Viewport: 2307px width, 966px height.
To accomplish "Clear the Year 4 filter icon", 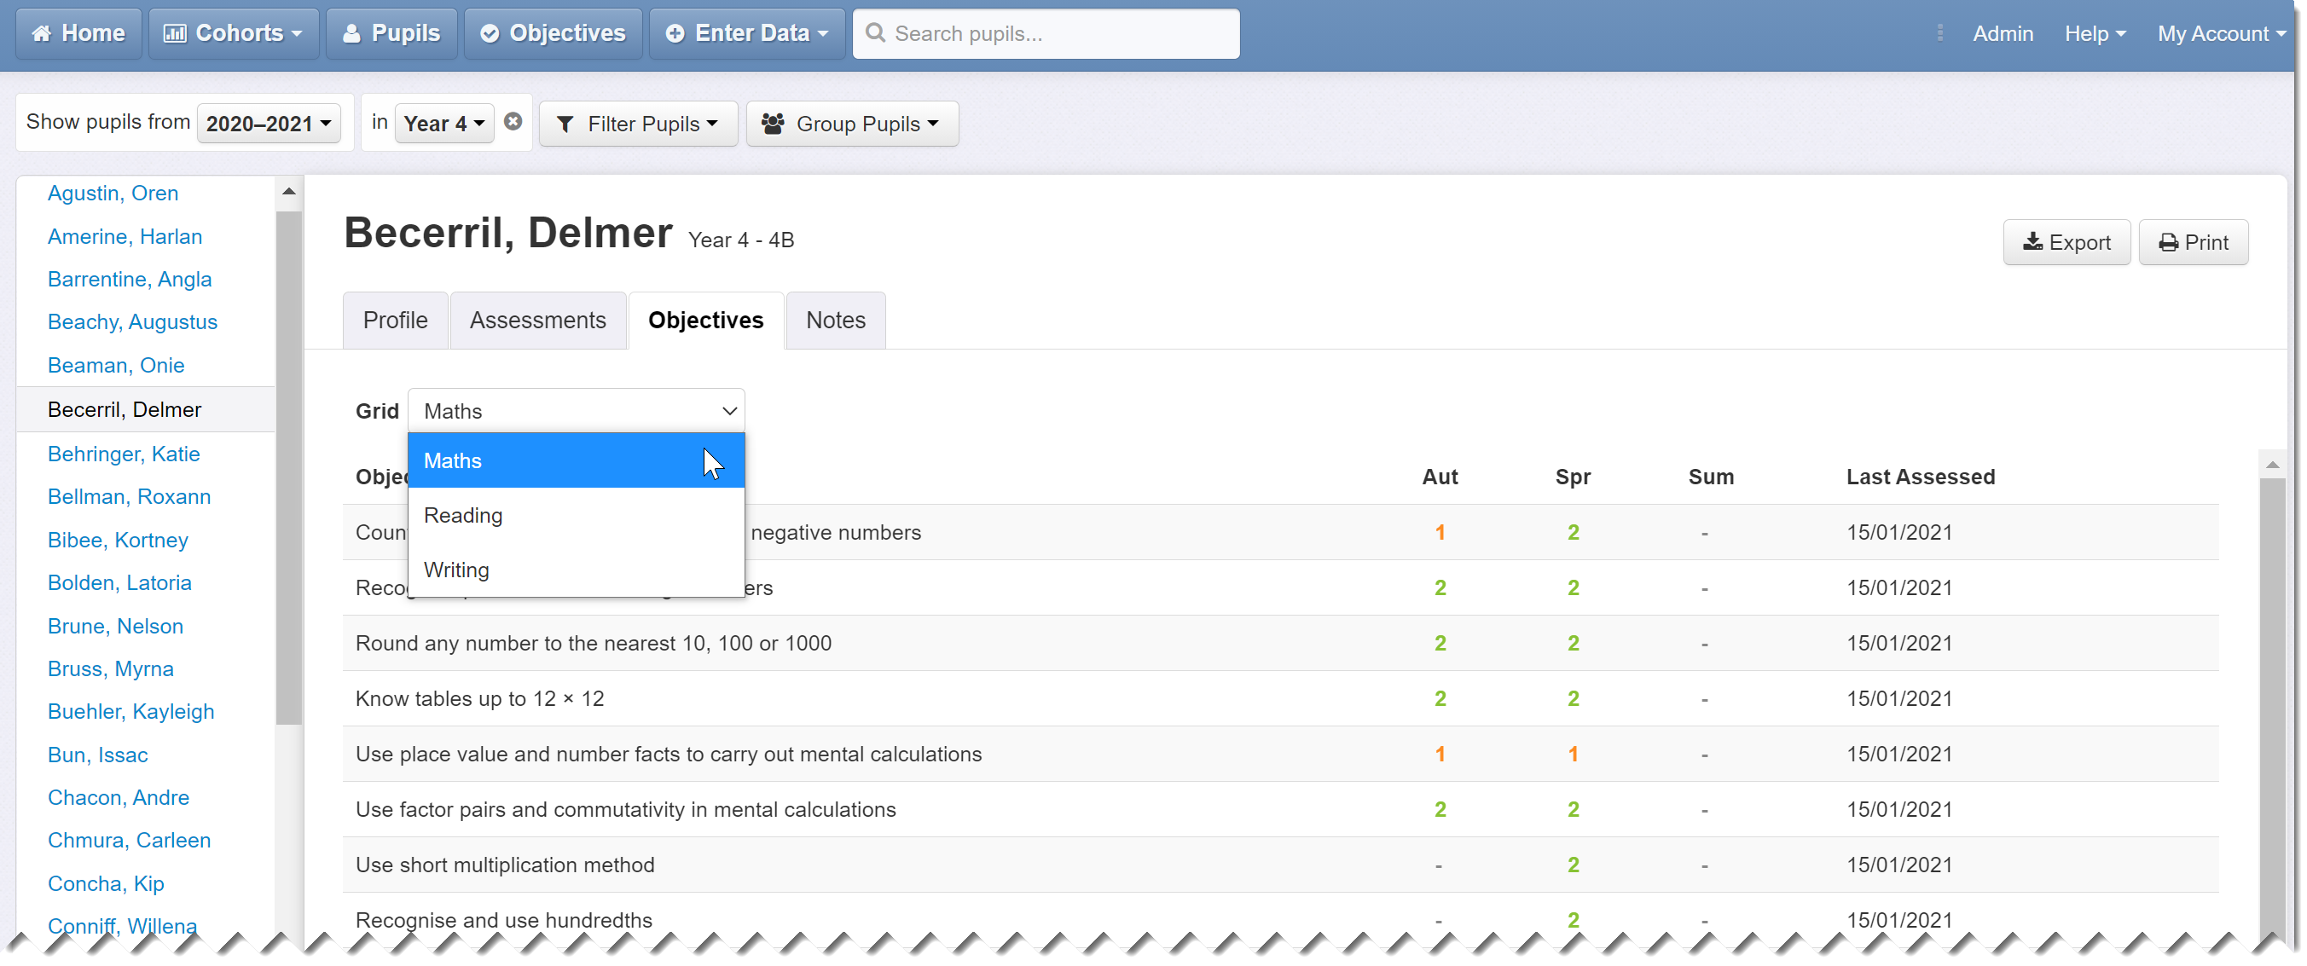I will tap(513, 121).
